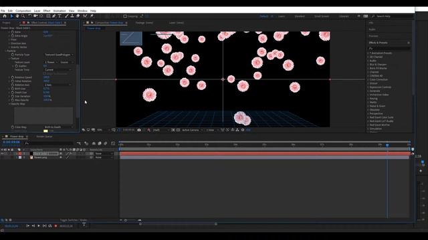Open the Active Camera view dropdown
Viewport: 428px width, 240px height.
point(193,130)
